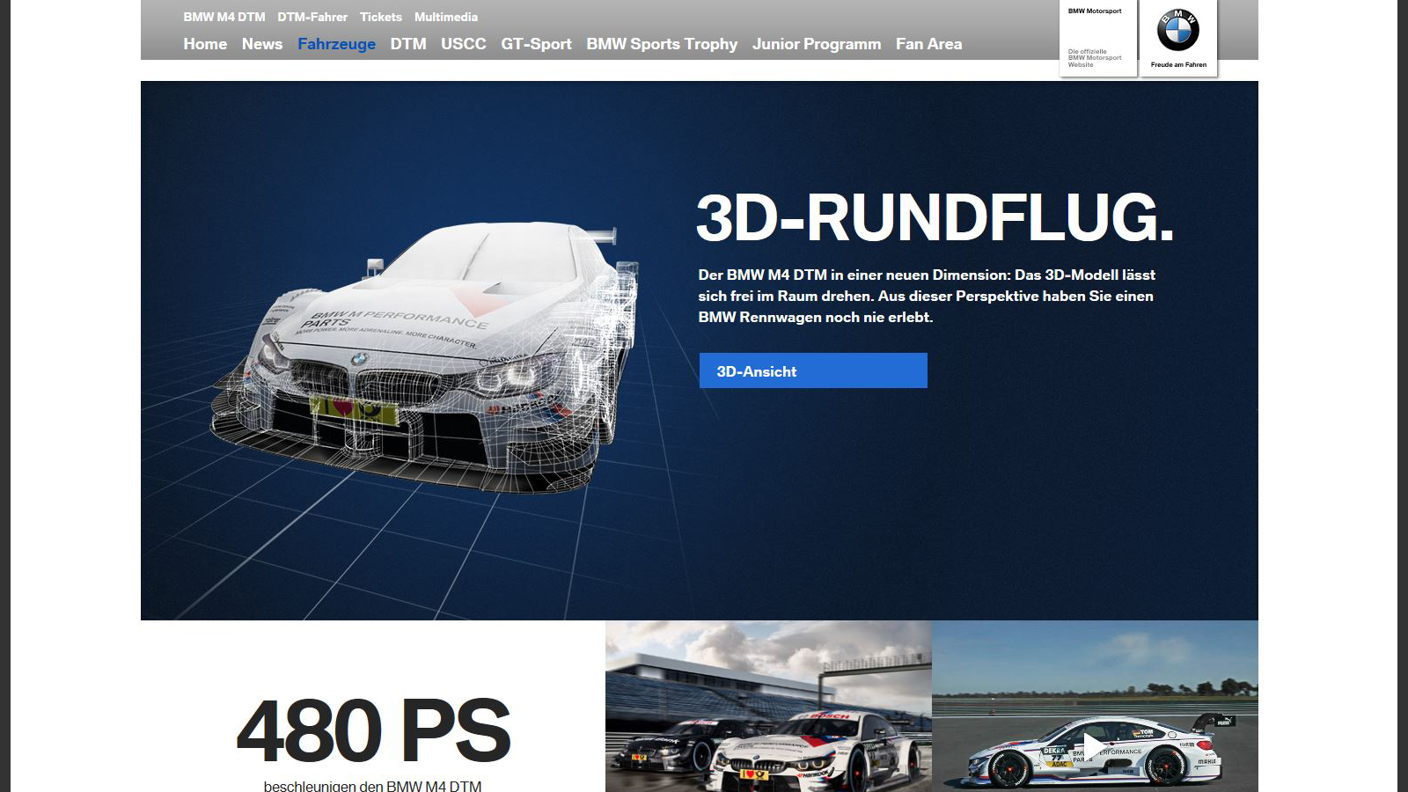The height and width of the screenshot is (792, 1408).
Task: Select the Fahrzeuge navigation item
Action: (x=336, y=44)
